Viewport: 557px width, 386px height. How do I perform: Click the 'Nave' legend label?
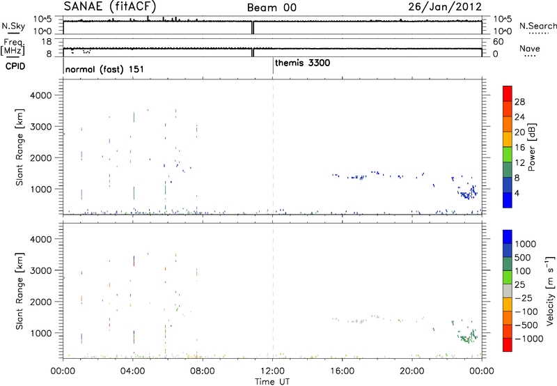pyautogui.click(x=530, y=48)
